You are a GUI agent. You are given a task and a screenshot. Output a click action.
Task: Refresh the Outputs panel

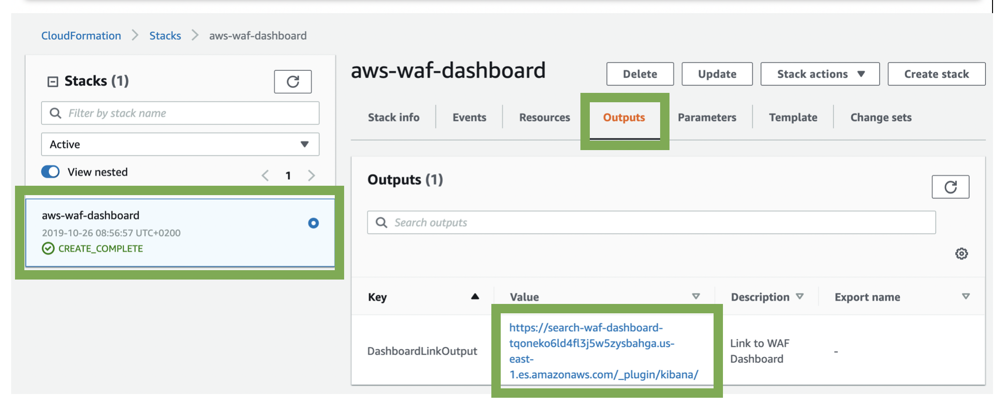(950, 187)
